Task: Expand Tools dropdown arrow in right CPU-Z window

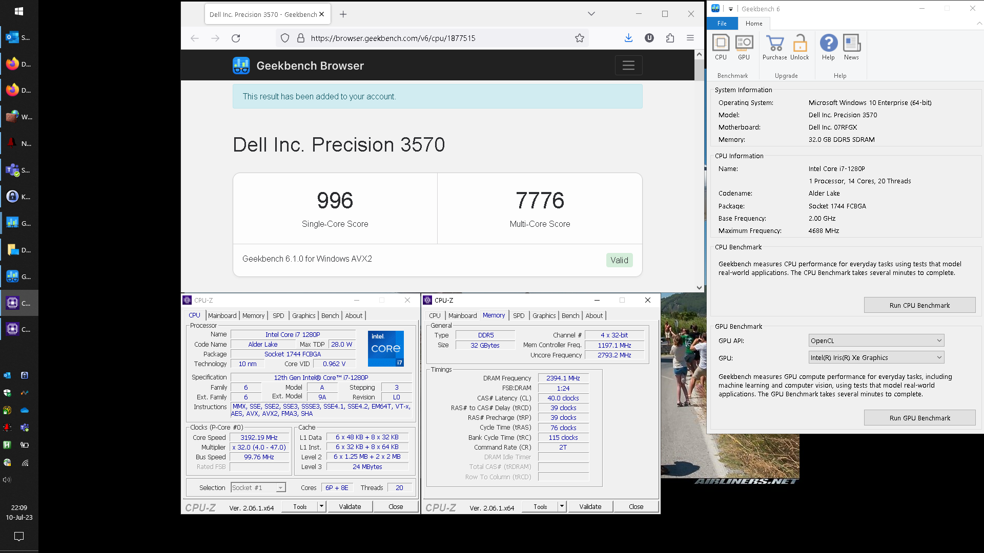Action: coord(562,506)
